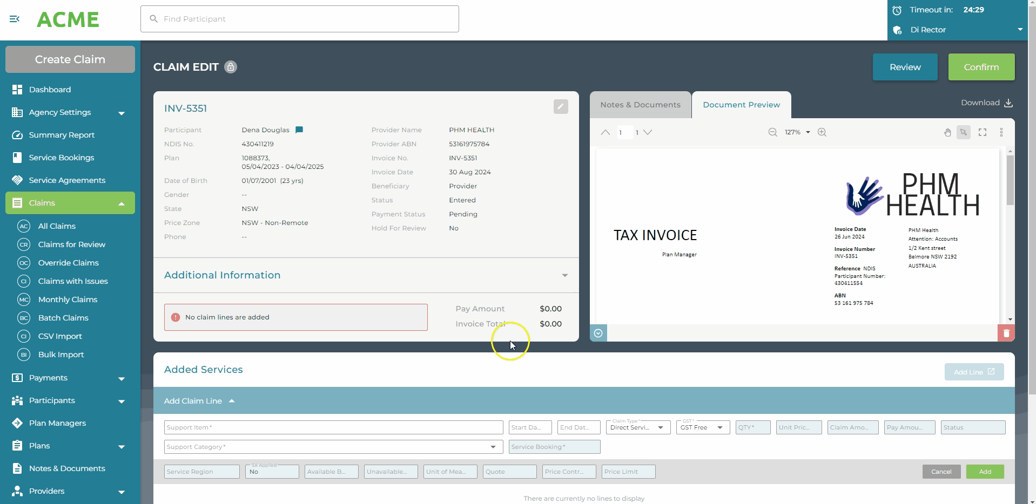Click the pencil edit icon on INV-5351

(x=561, y=107)
